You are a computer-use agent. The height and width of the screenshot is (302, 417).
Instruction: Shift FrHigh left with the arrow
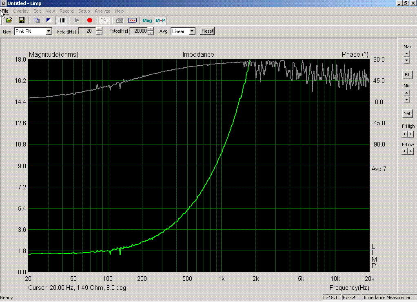tap(404, 134)
